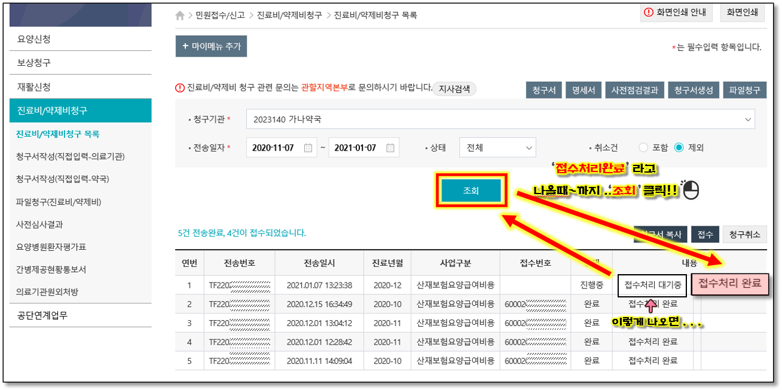
Task: Open 요양신청 menu in sidebar
Action: [80, 39]
